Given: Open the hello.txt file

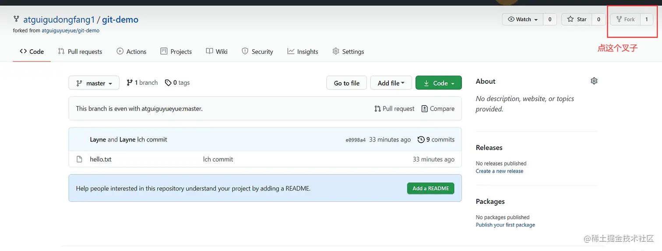Looking at the screenshot, I should coord(101,159).
